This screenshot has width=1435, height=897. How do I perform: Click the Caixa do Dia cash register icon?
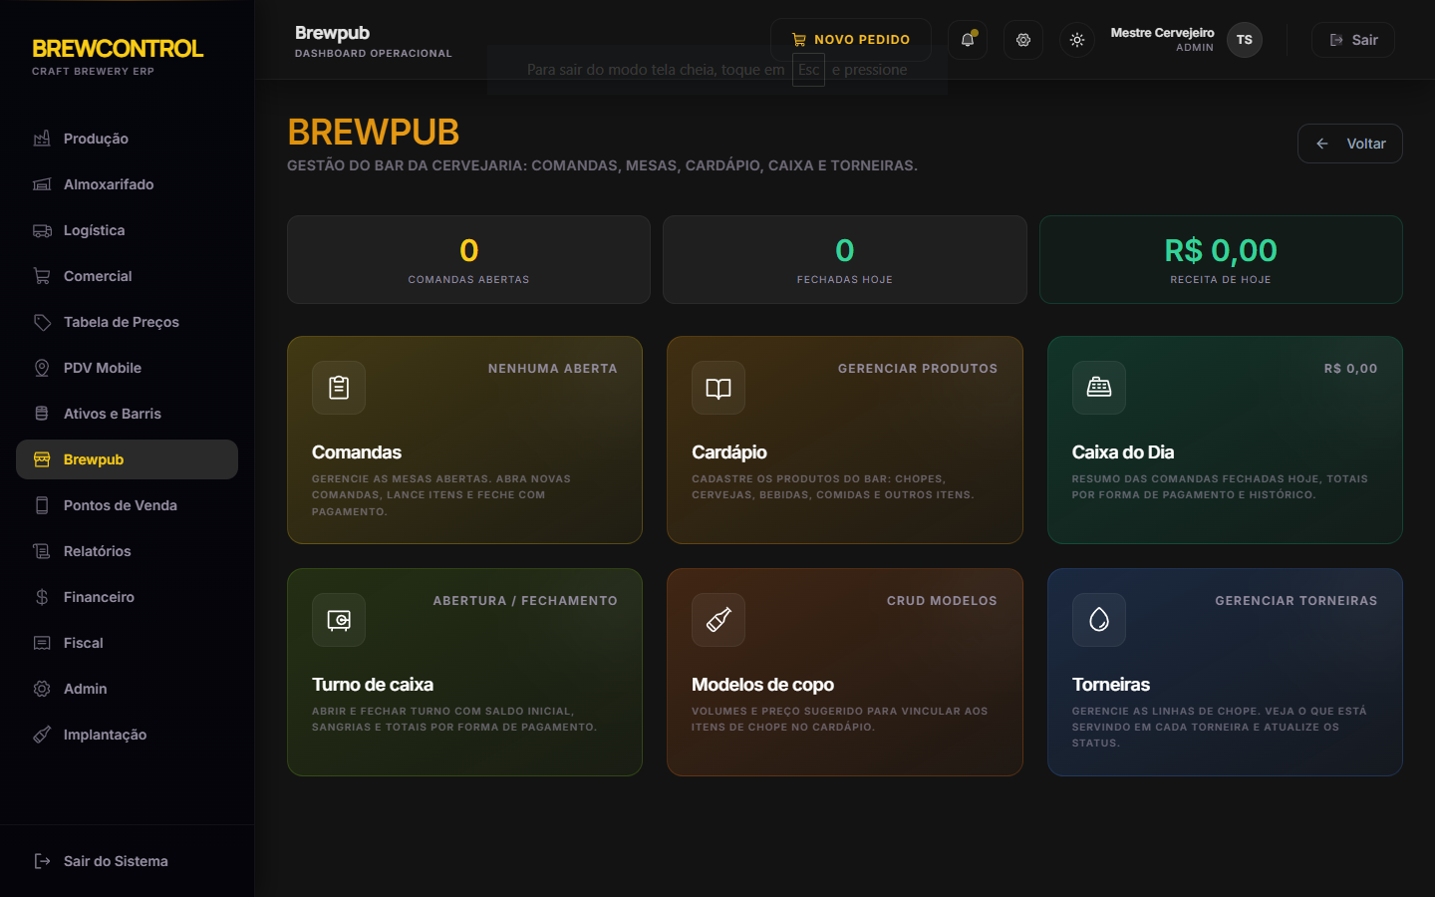(x=1099, y=388)
